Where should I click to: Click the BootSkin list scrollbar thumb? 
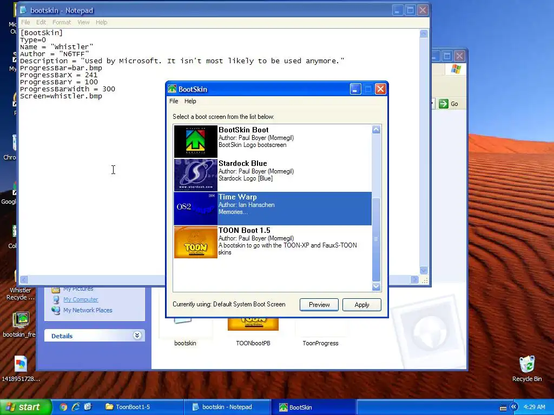click(x=377, y=239)
